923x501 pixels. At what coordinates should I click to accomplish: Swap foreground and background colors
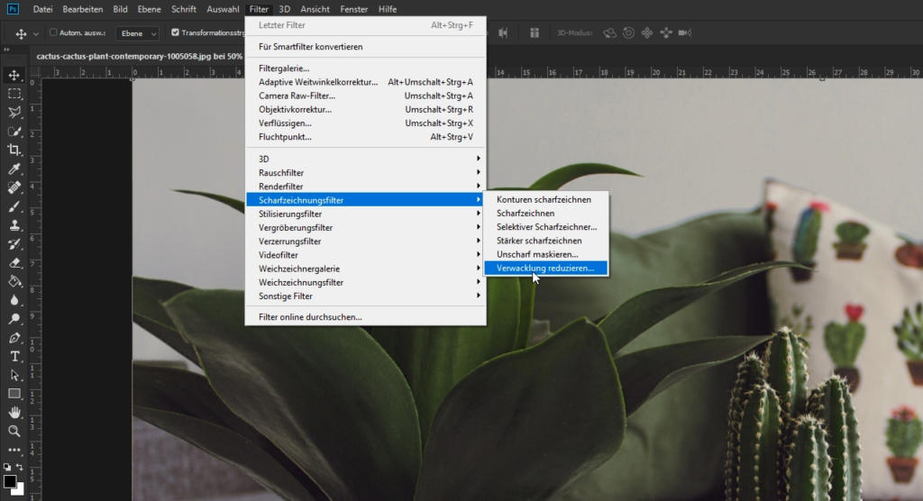click(x=20, y=467)
